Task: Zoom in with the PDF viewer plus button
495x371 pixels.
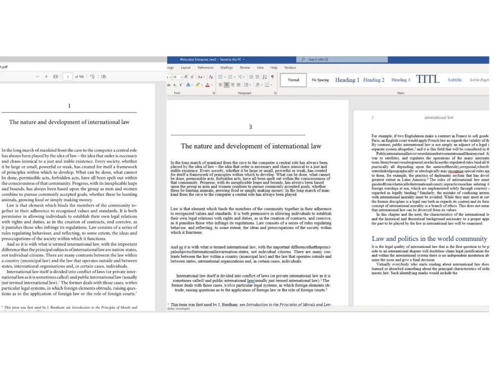Action: click(46, 77)
